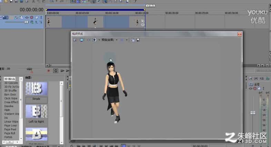
Task: Select first clip on the timeline
Action: coord(53,22)
